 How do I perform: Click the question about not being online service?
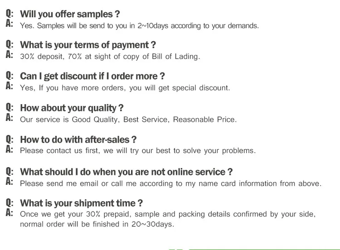(126, 172)
